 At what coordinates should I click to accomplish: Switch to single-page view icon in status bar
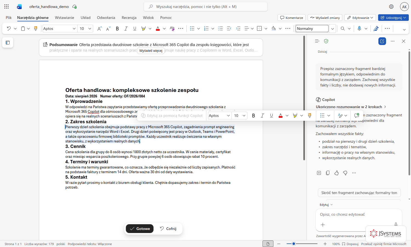pos(268,244)
